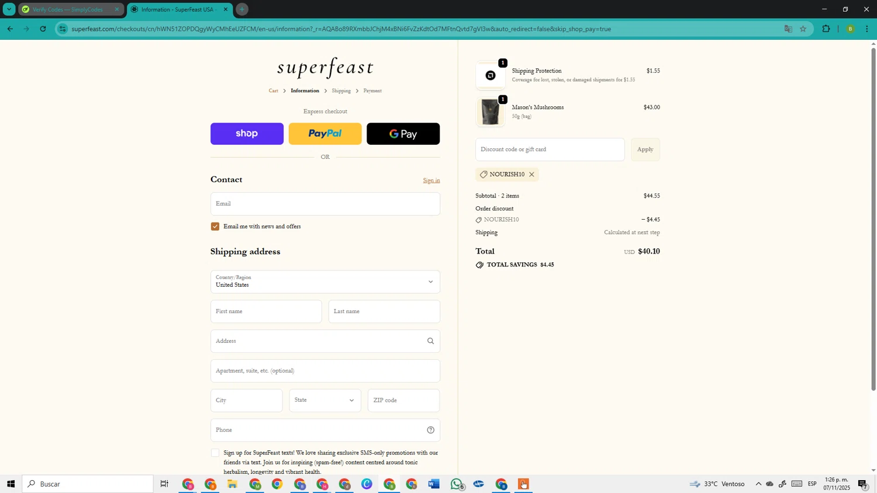Focus the City field
877x493 pixels.
[246, 401]
